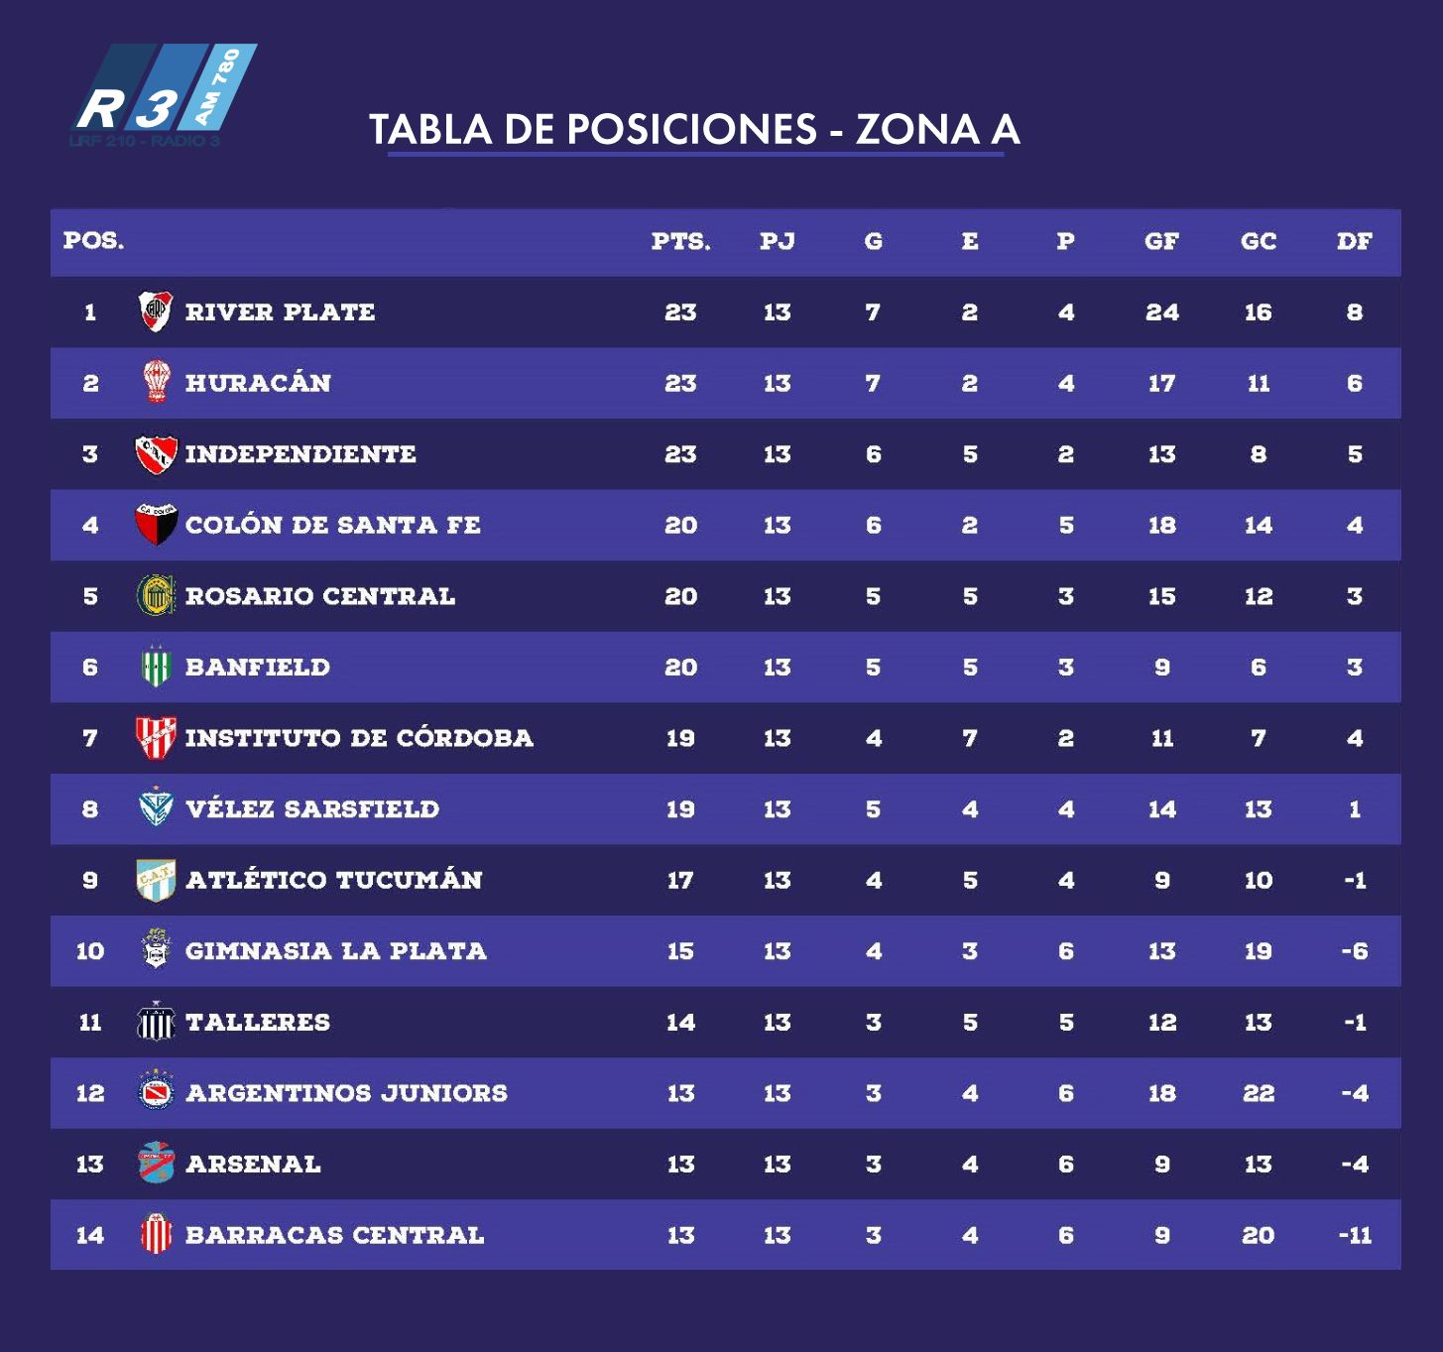Image resolution: width=1443 pixels, height=1352 pixels.
Task: Click the River Plate club crest
Action: click(x=156, y=311)
